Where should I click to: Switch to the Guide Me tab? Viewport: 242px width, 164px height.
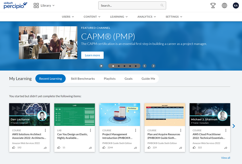pos(148,79)
